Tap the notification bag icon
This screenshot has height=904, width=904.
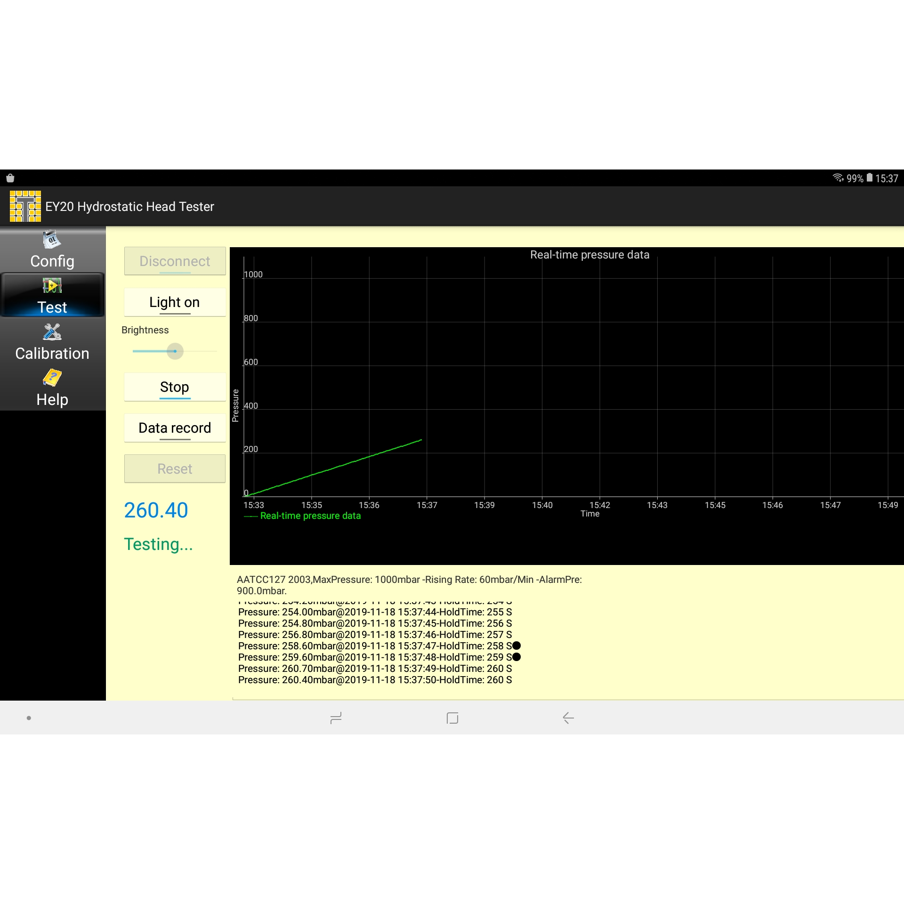pos(10,178)
